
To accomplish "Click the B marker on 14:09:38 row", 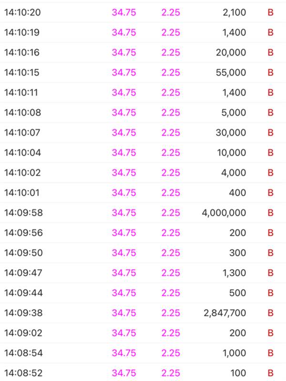I will 270,313.
